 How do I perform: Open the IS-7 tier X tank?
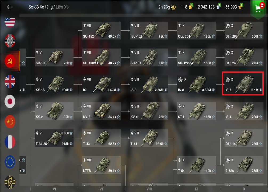click(243, 83)
